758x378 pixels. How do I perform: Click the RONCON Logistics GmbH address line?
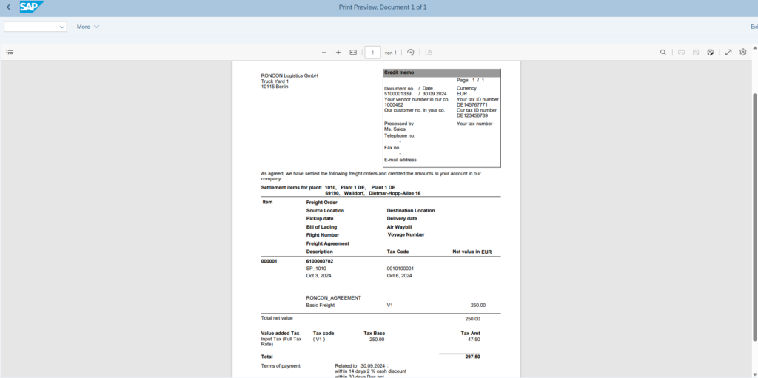289,76
